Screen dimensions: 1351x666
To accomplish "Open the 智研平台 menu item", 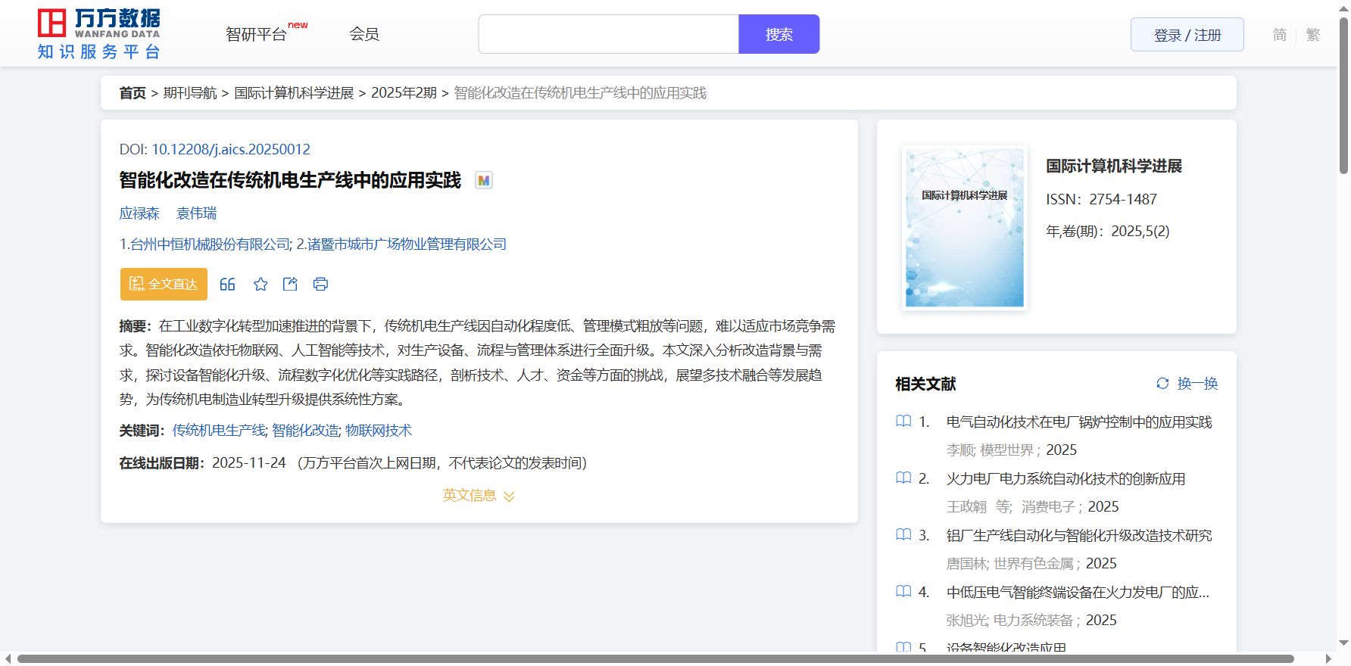I will [x=257, y=35].
